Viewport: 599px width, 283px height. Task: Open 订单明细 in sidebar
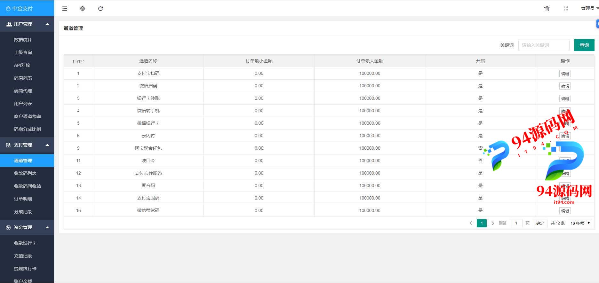coord(23,199)
